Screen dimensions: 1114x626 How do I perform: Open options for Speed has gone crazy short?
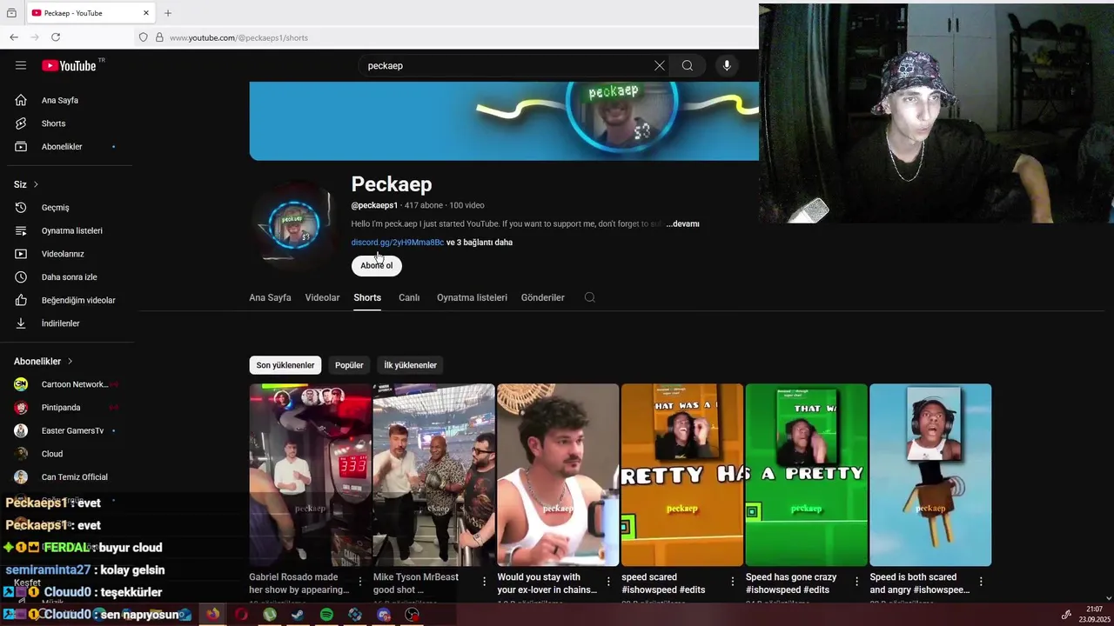coord(856,582)
